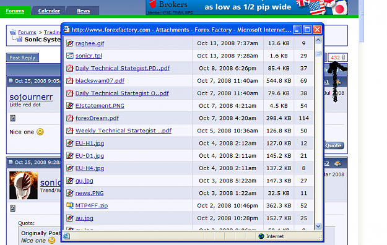Click the forum folder icon beside the Forums breadcrumb
This screenshot has height=245, width=387.
pos(13,32)
